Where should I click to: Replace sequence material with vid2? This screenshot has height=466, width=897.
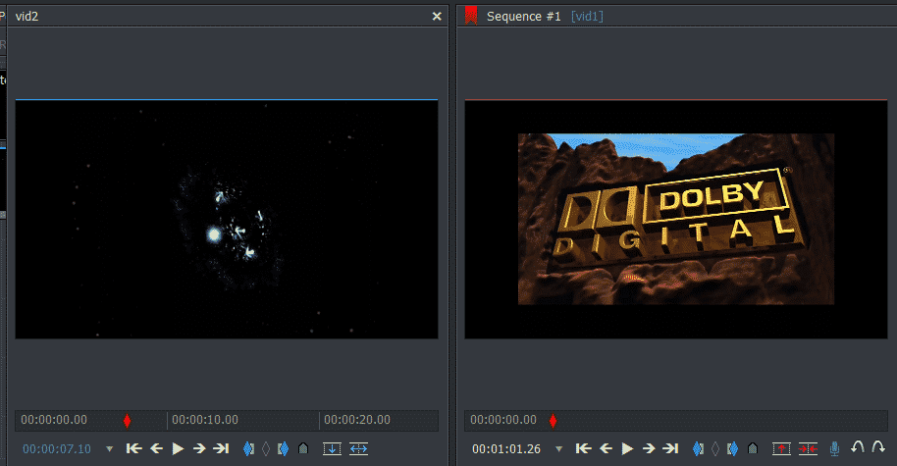pyautogui.click(x=358, y=449)
